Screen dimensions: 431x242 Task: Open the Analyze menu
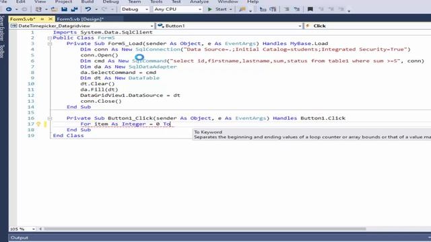click(x=199, y=1)
